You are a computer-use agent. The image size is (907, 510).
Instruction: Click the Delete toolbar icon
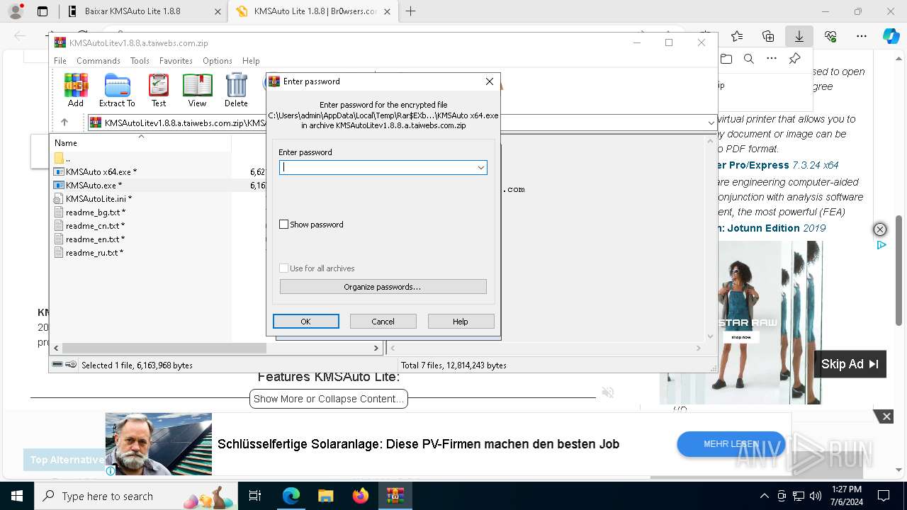tap(236, 90)
